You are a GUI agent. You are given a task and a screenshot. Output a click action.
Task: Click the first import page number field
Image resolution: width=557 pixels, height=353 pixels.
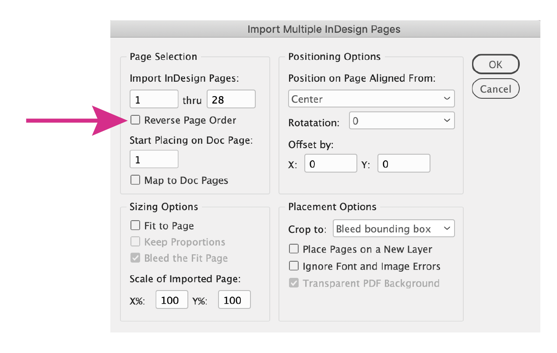pos(154,99)
